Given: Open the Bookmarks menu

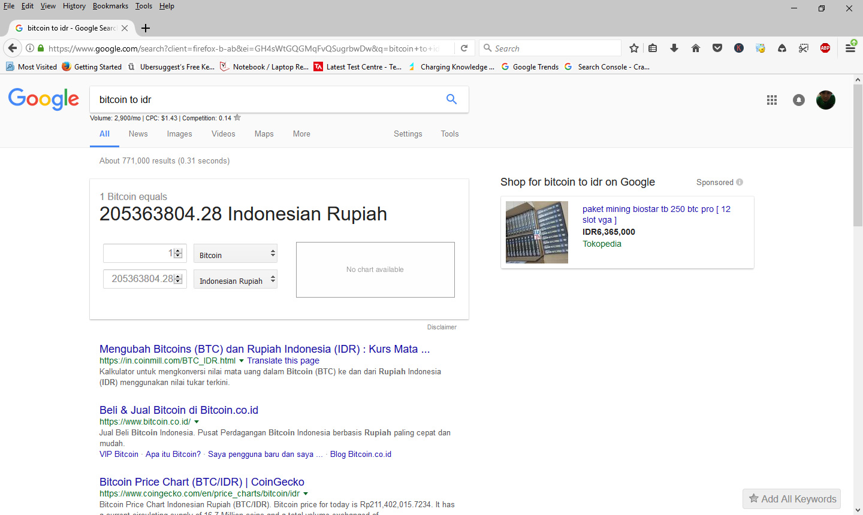Looking at the screenshot, I should click(x=110, y=6).
